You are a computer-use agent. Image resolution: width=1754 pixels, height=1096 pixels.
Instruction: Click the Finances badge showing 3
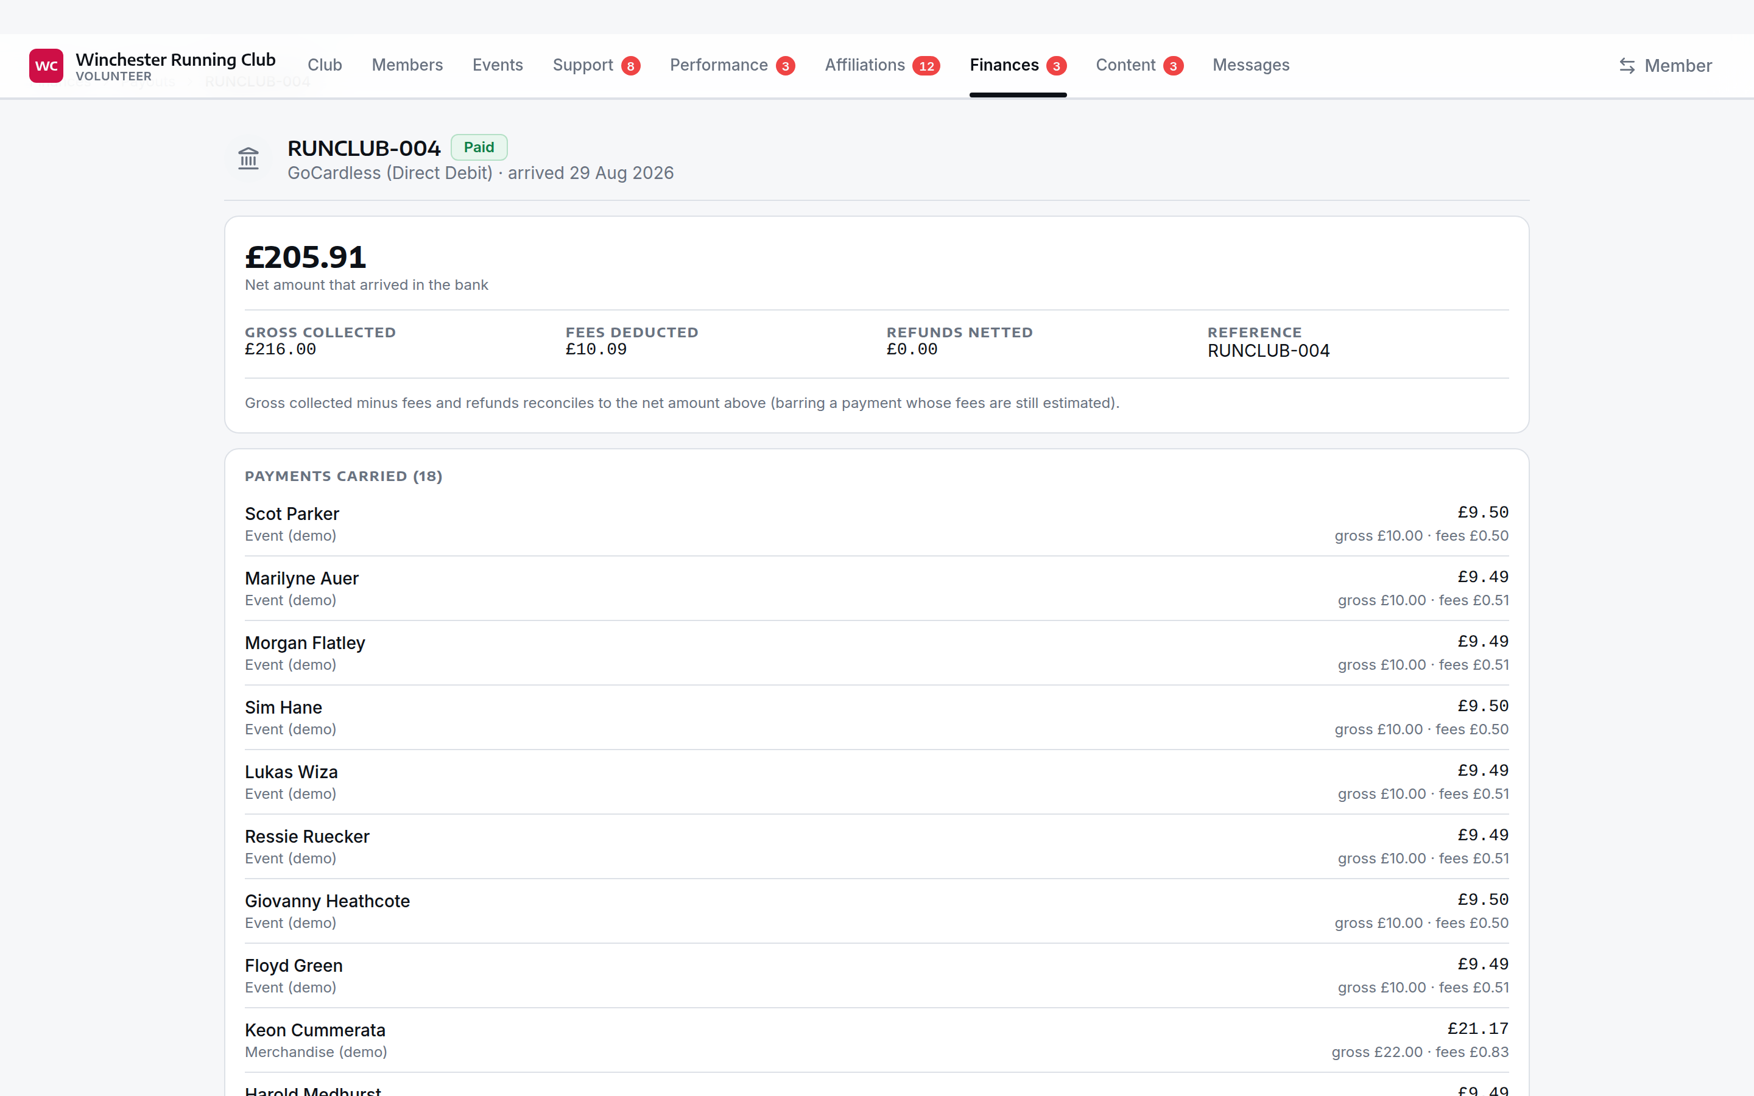1056,66
